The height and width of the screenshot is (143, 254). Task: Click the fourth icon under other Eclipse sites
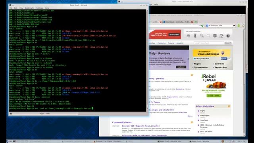[208, 36]
